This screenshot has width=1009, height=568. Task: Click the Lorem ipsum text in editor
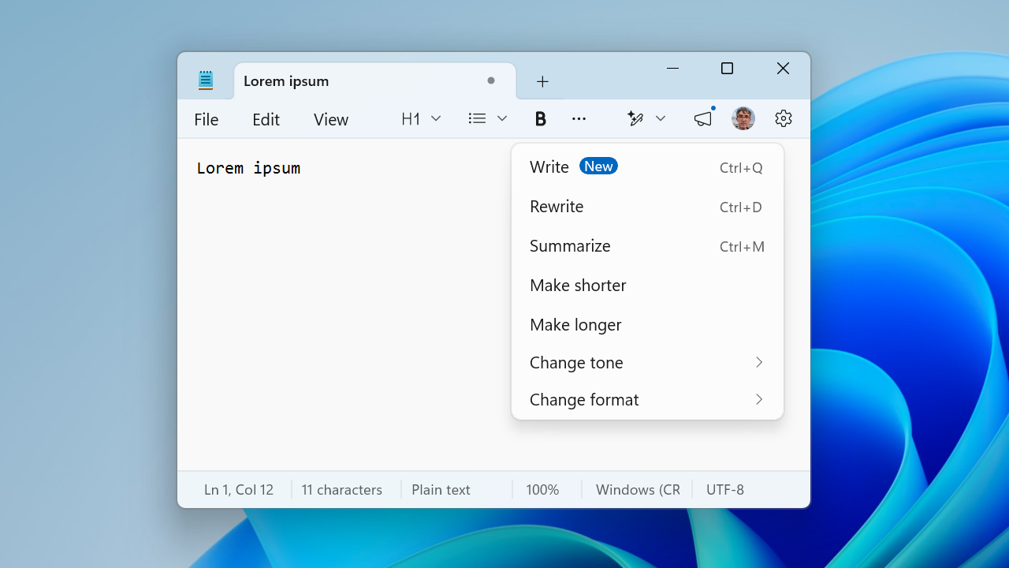coord(248,168)
